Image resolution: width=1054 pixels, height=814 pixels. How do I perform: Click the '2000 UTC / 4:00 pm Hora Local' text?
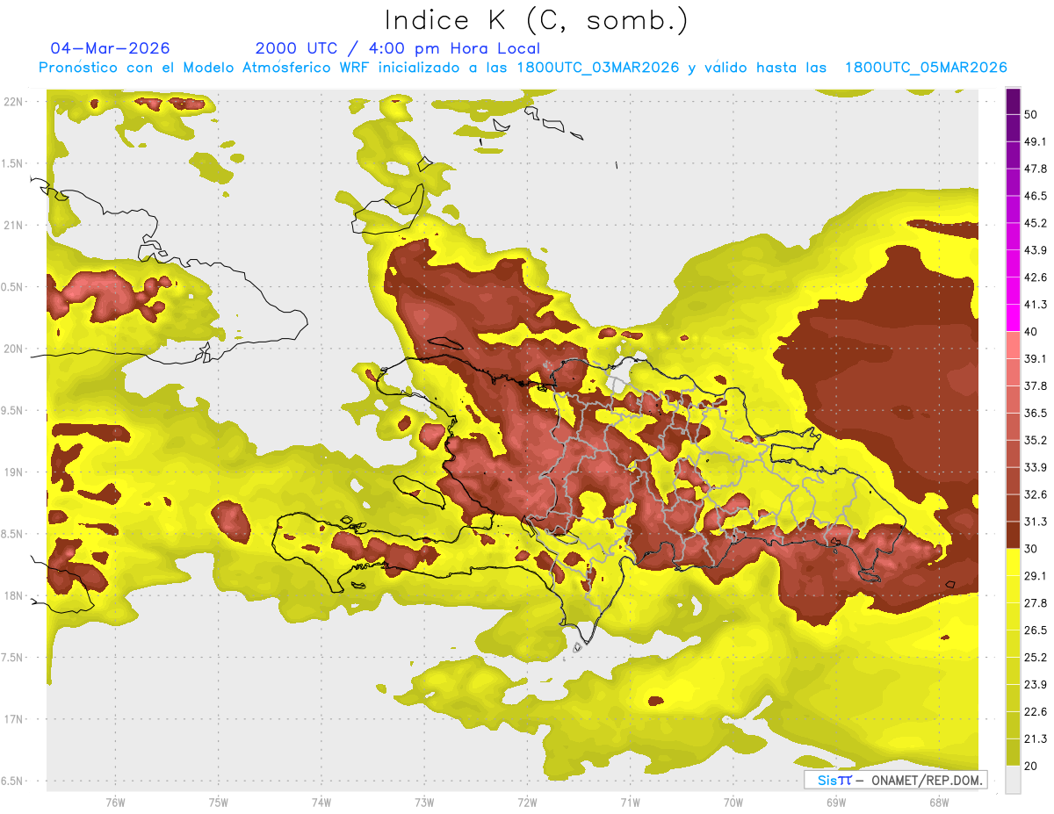398,48
